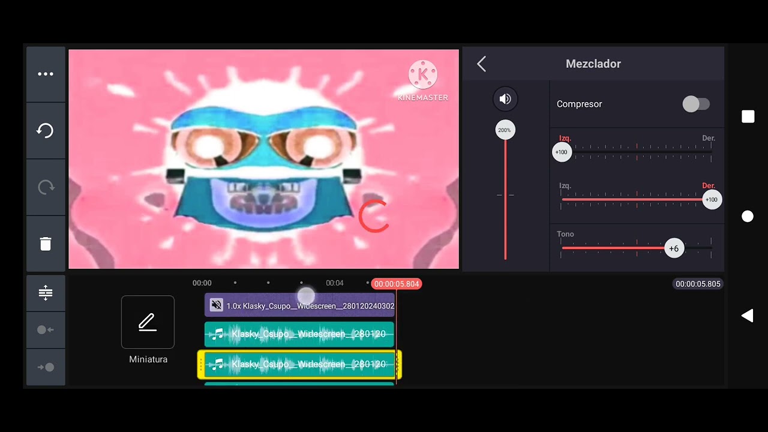Click the 00:00 timeline ruler mark
The width and height of the screenshot is (768, 432).
202,283
